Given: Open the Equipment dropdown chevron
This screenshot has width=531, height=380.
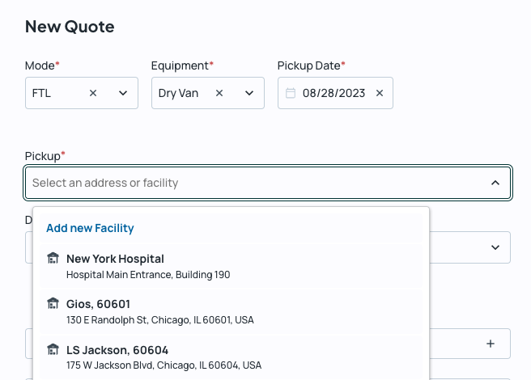Looking at the screenshot, I should coord(249,93).
